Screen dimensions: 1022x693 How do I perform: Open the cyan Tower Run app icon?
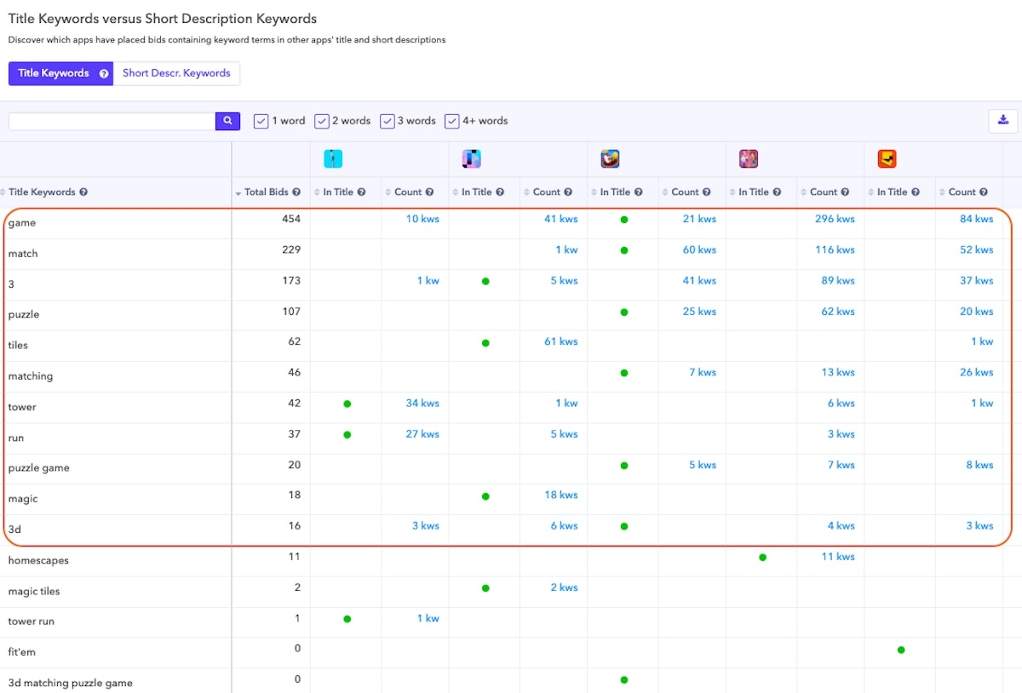coord(333,158)
